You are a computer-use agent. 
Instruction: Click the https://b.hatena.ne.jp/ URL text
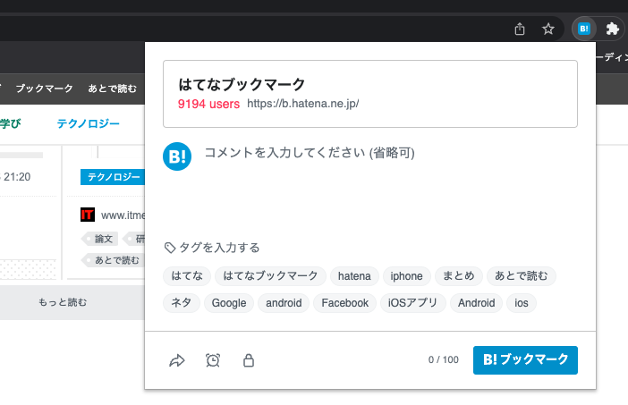(x=302, y=104)
